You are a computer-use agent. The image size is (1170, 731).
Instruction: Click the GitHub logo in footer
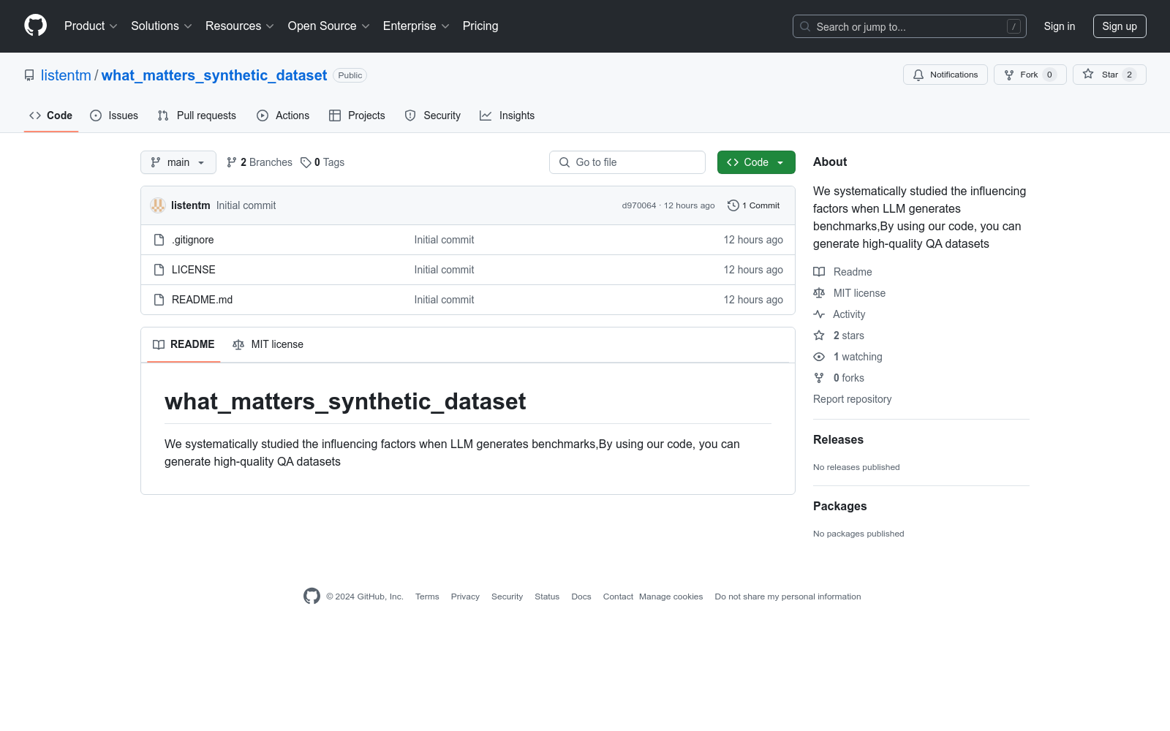pos(312,596)
